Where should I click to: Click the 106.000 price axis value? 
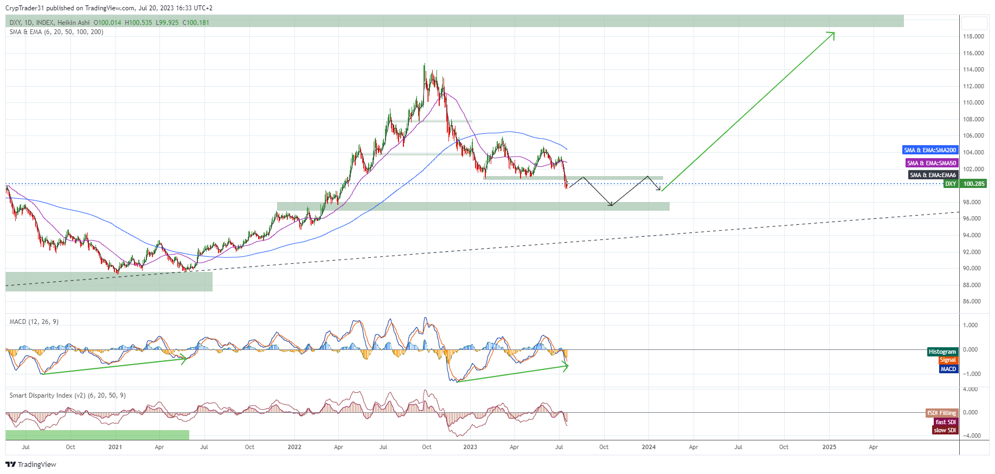[x=973, y=135]
